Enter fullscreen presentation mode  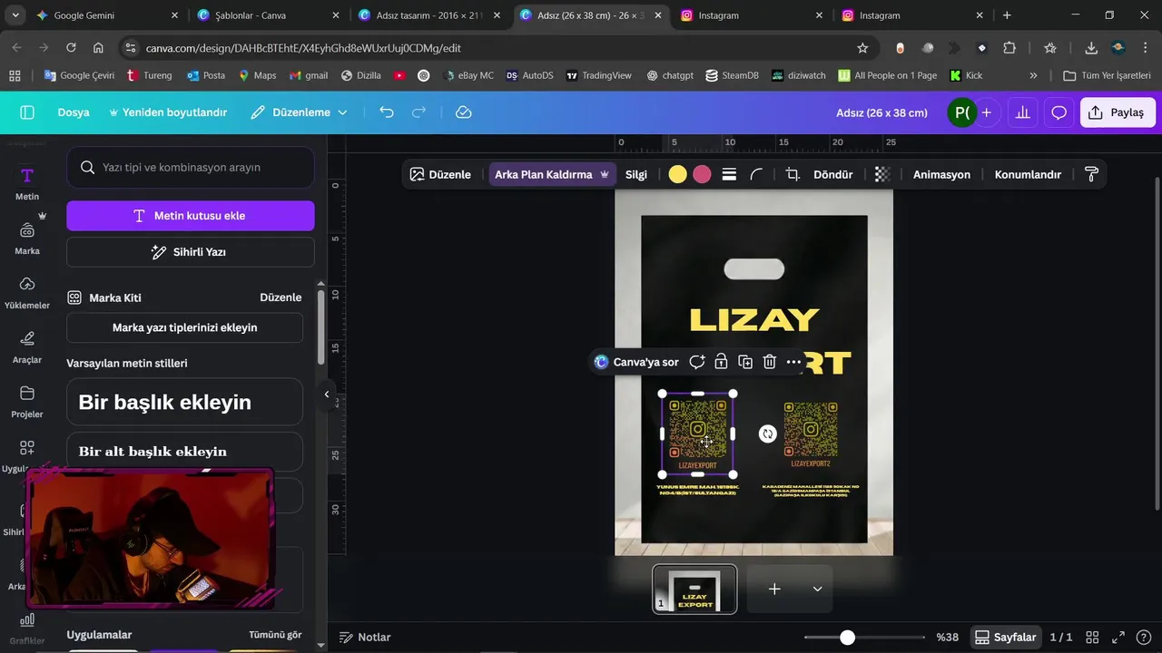pyautogui.click(x=1118, y=638)
